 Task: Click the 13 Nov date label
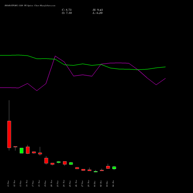point(20,183)
